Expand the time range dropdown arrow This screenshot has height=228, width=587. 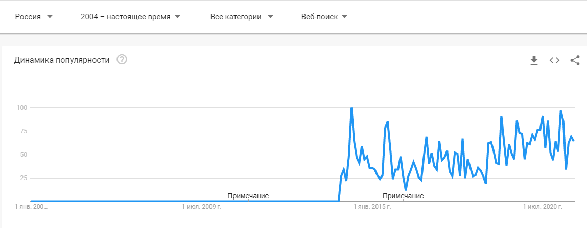tap(177, 17)
